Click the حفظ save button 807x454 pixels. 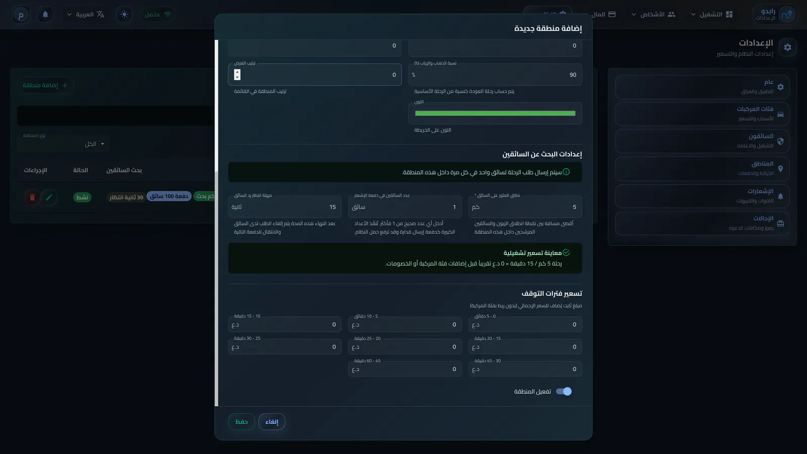pyautogui.click(x=242, y=422)
